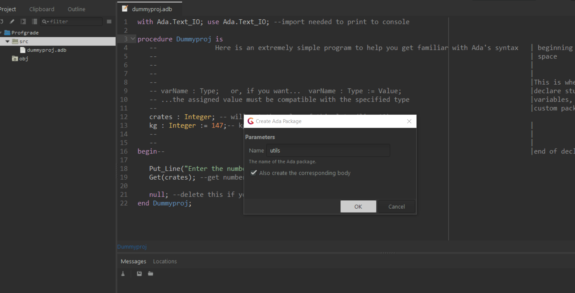The height and width of the screenshot is (293, 575).
Task: Click the edit project pencil icon
Action: [12, 21]
